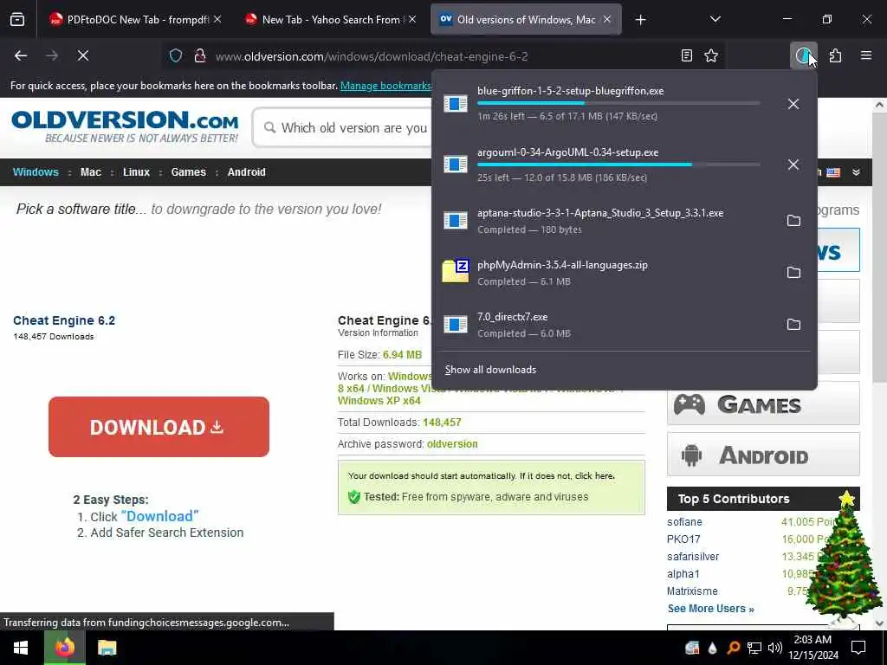Show phpMyAdmin zip in folder
This screenshot has width=887, height=665.
click(x=793, y=273)
